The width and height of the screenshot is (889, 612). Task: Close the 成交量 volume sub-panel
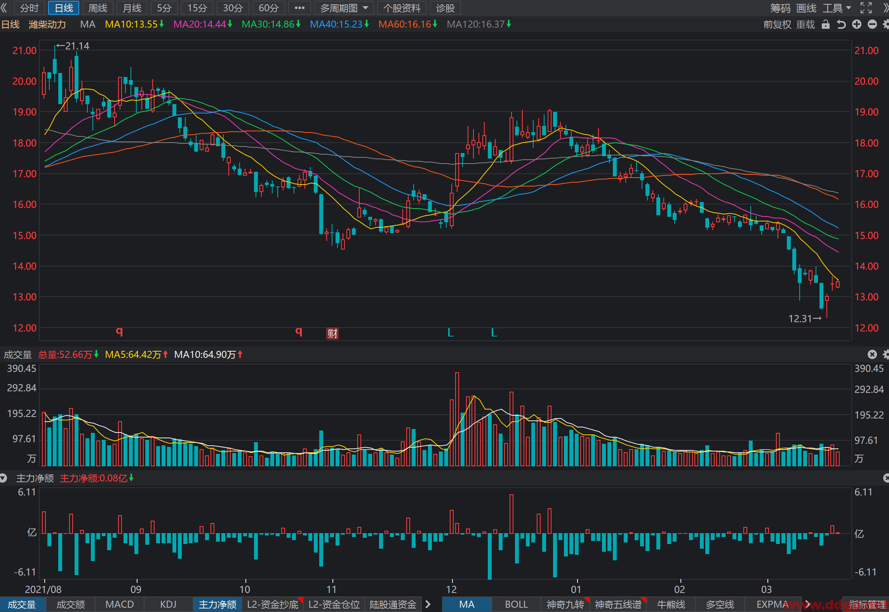872,354
